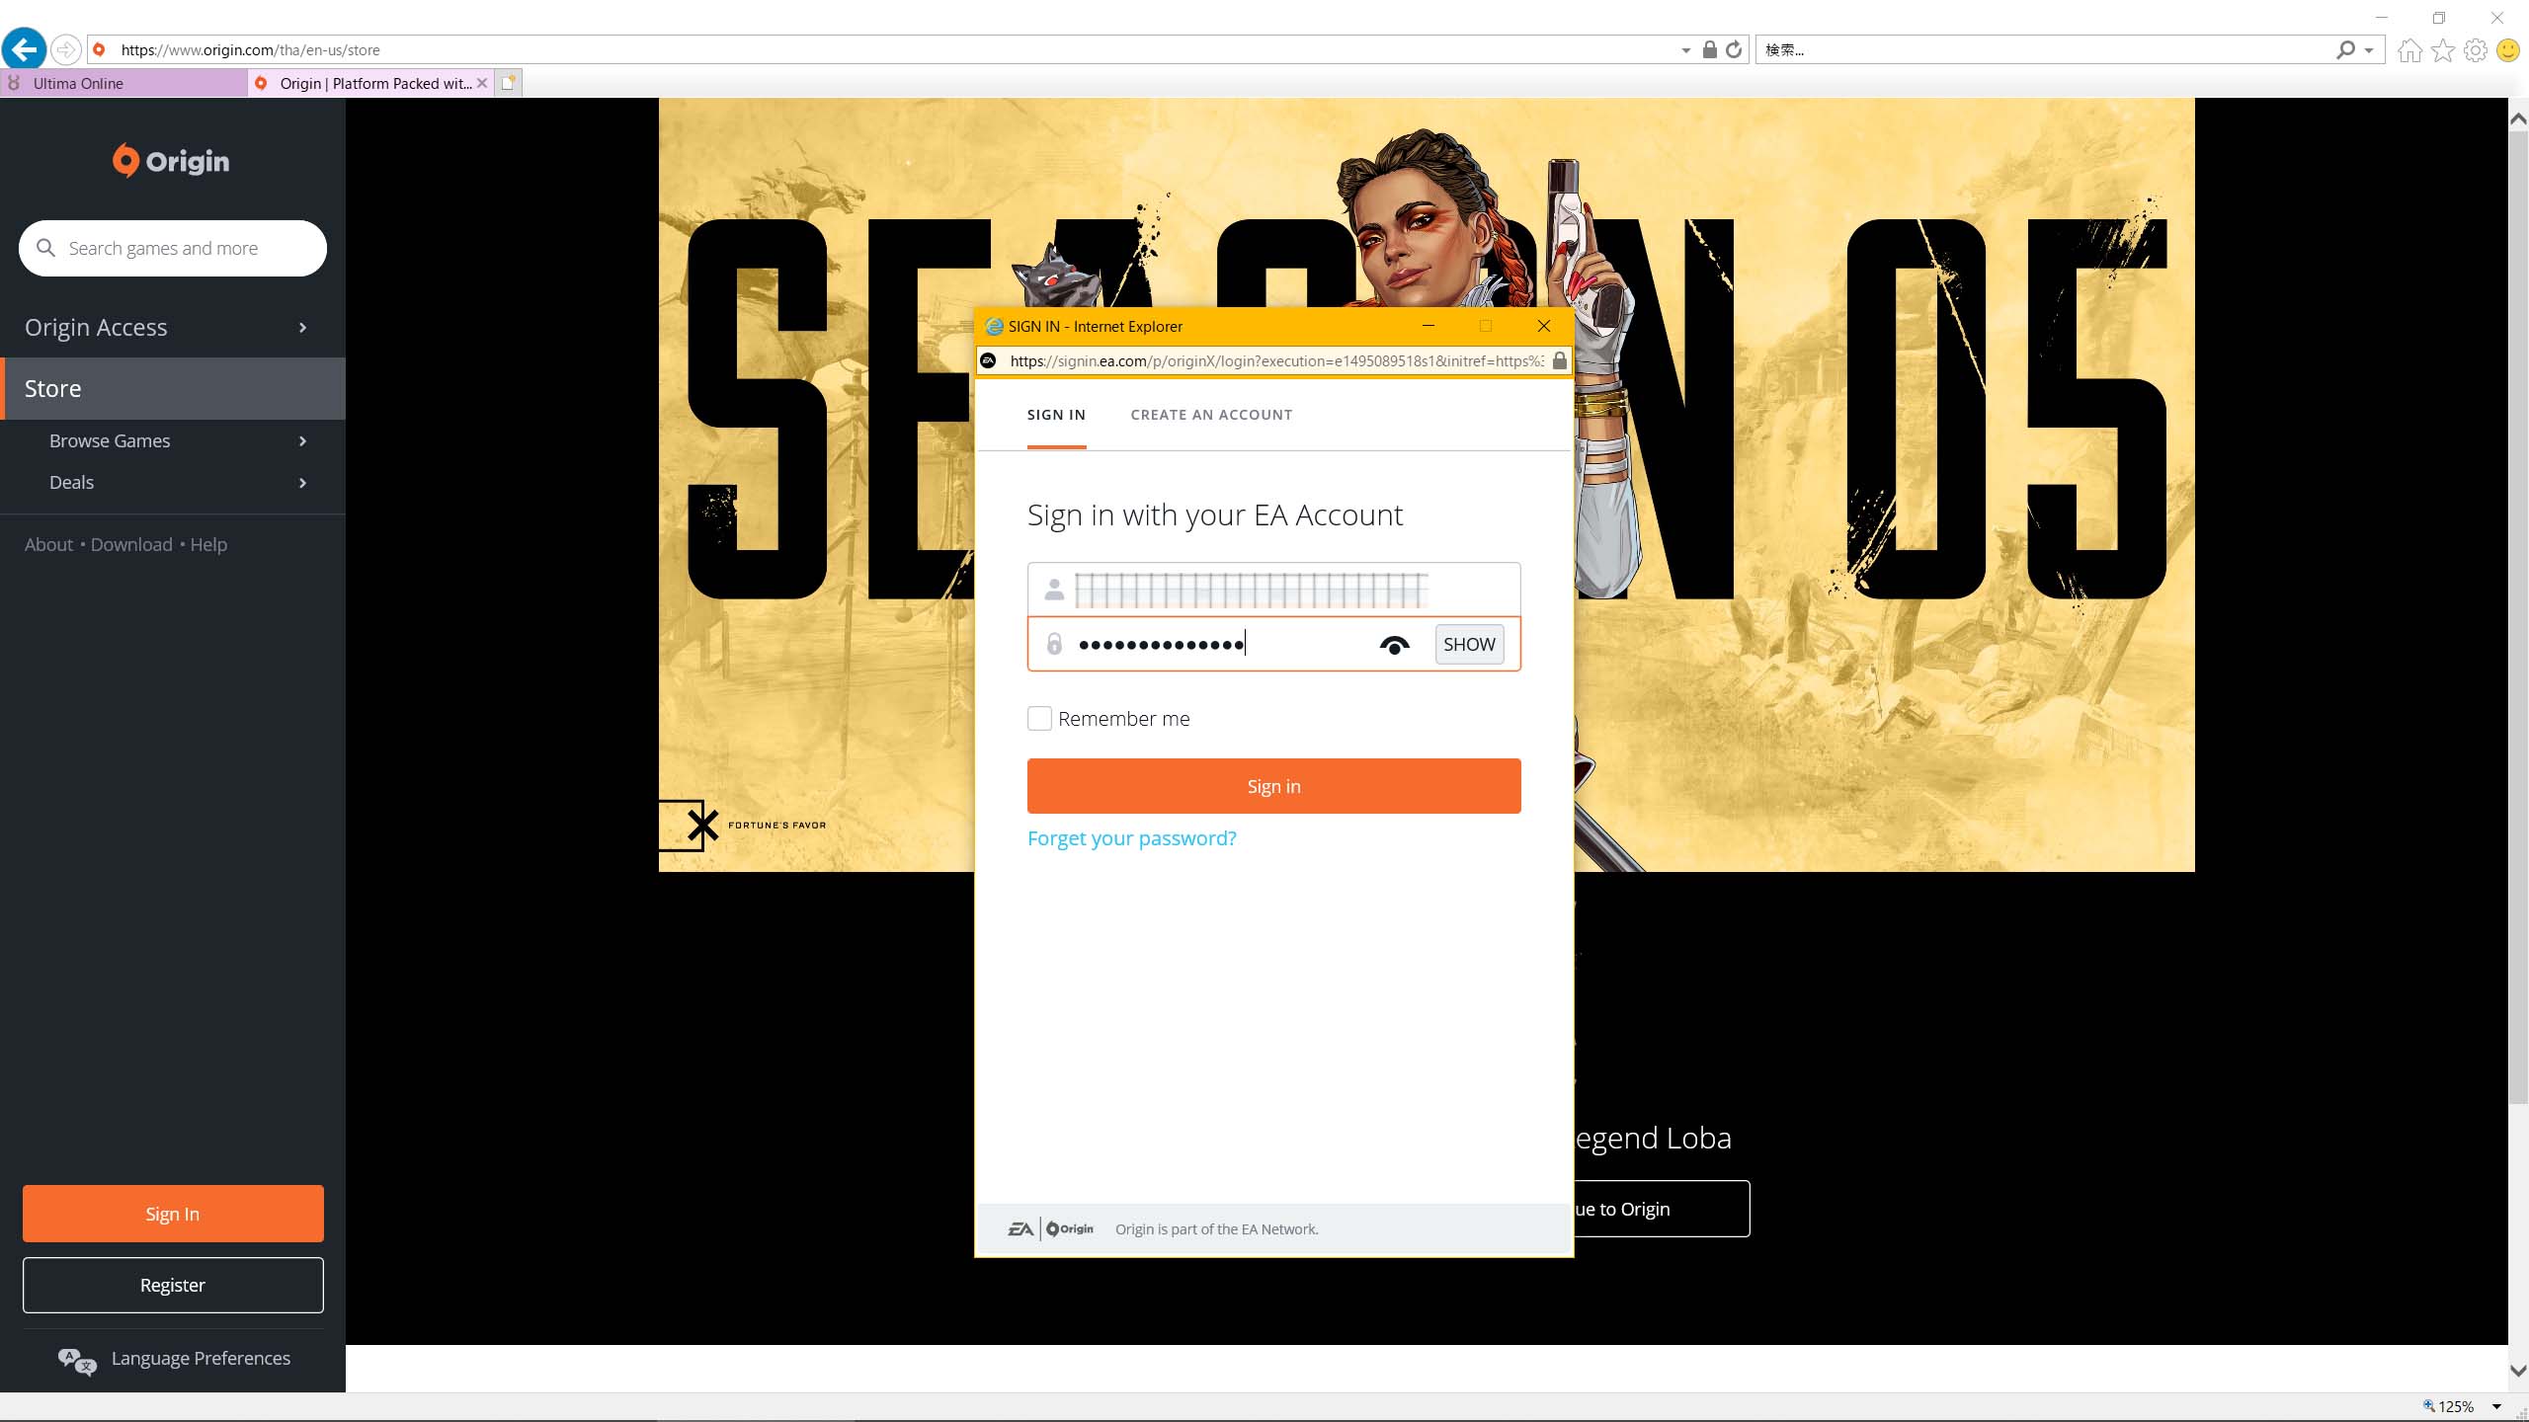Check the Remember me checkbox

[x=1039, y=718]
